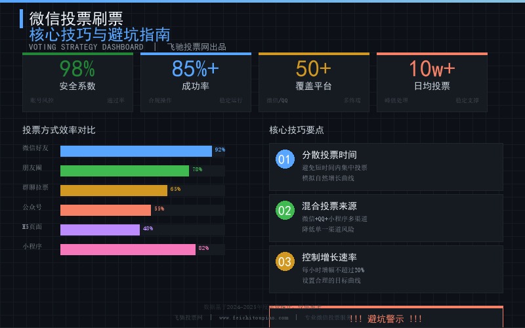Click the blue 01 number badge
The width and height of the screenshot is (525, 328).
pyautogui.click(x=285, y=159)
